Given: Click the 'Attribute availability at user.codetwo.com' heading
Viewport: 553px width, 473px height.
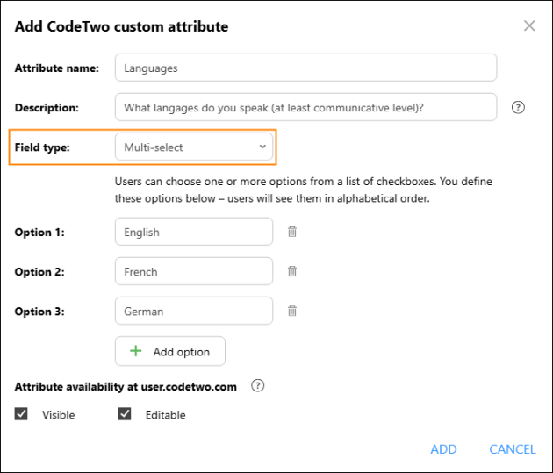Looking at the screenshot, I should click(x=126, y=387).
